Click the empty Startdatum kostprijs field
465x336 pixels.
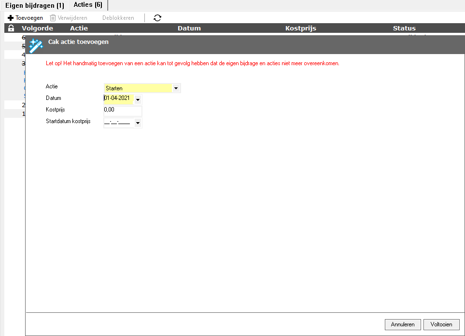tap(118, 123)
